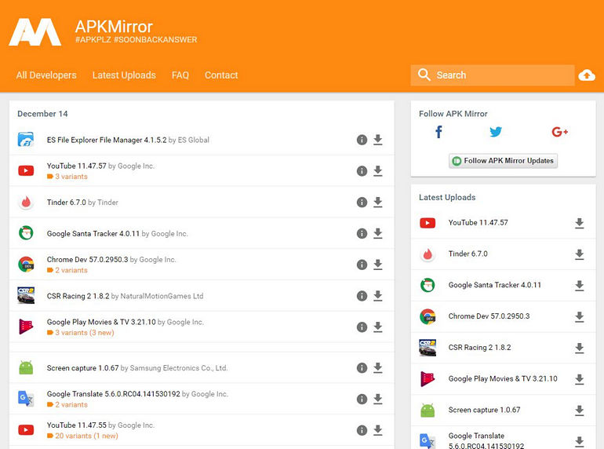
Task: Open Google Santa Tracker 4.0.11 main list link
Action: (x=93, y=234)
